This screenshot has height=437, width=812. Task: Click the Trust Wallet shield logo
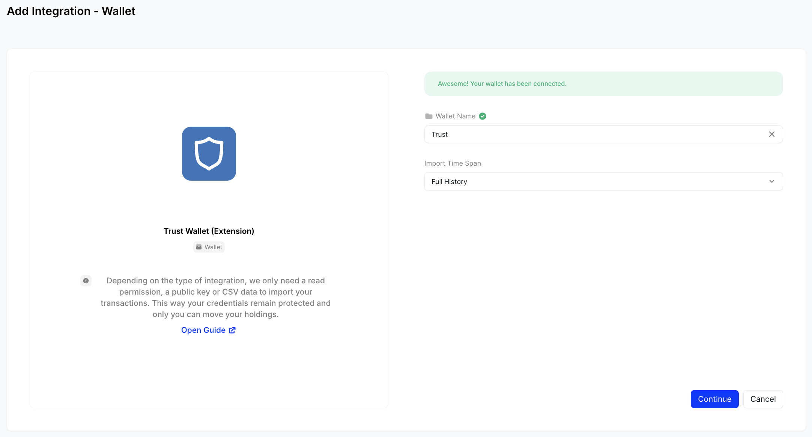pos(209,154)
